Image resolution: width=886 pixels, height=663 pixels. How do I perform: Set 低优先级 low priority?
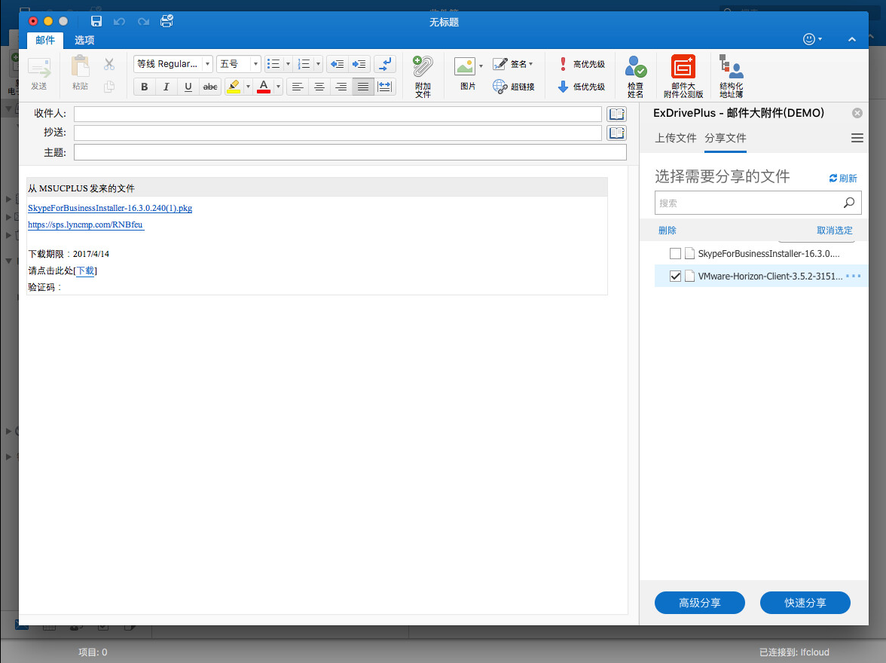[x=582, y=87]
